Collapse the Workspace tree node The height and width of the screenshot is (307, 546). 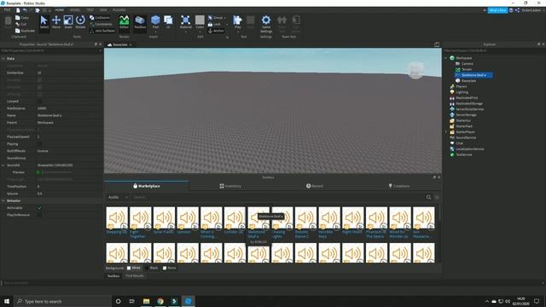446,58
